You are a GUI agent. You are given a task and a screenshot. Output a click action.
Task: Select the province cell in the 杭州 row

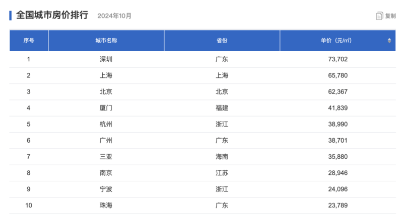(222, 124)
